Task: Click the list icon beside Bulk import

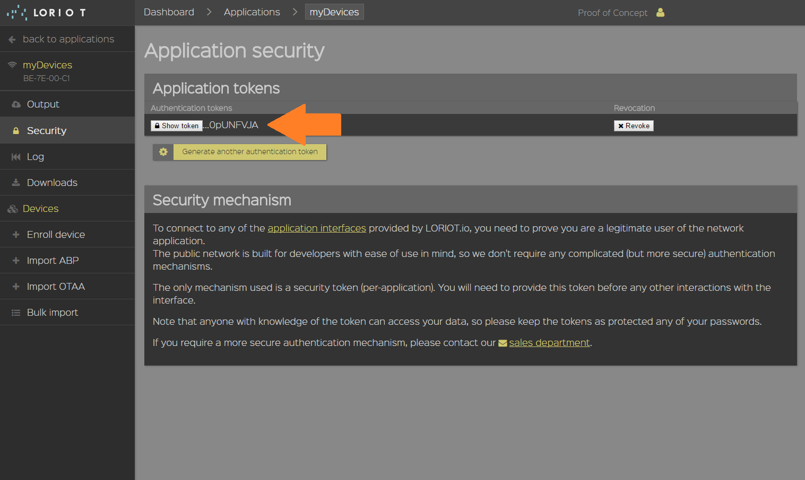Action: (16, 313)
